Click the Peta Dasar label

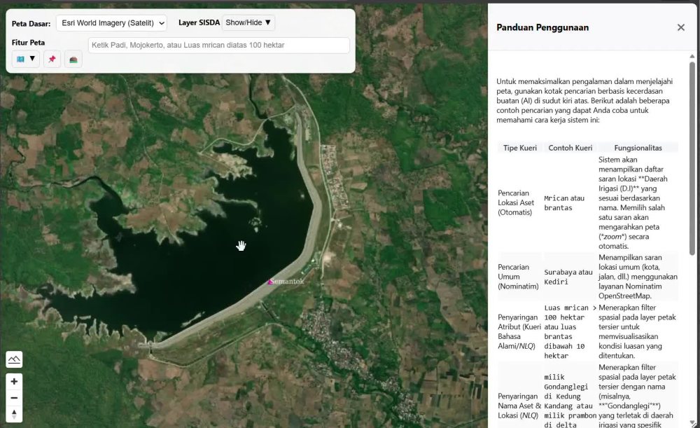point(31,24)
